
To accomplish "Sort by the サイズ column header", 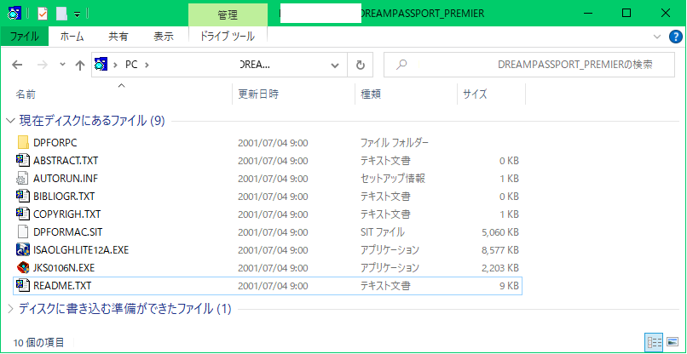I will pyautogui.click(x=475, y=94).
